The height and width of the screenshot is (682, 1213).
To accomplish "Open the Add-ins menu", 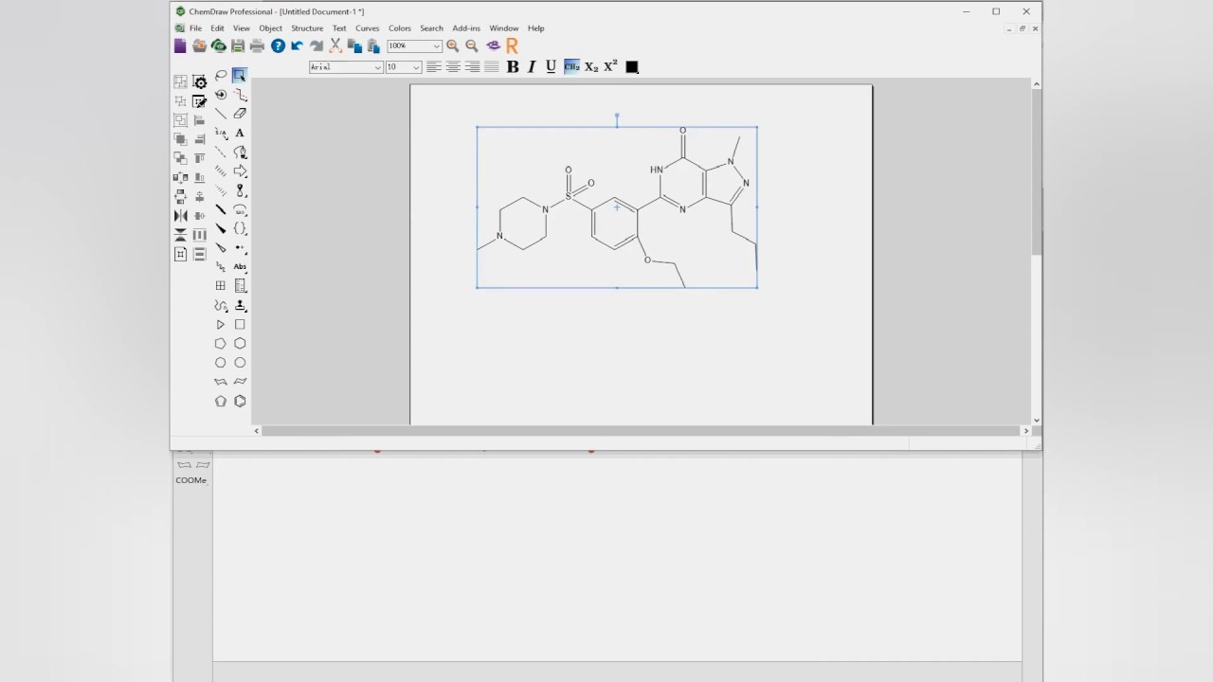I will pos(465,28).
